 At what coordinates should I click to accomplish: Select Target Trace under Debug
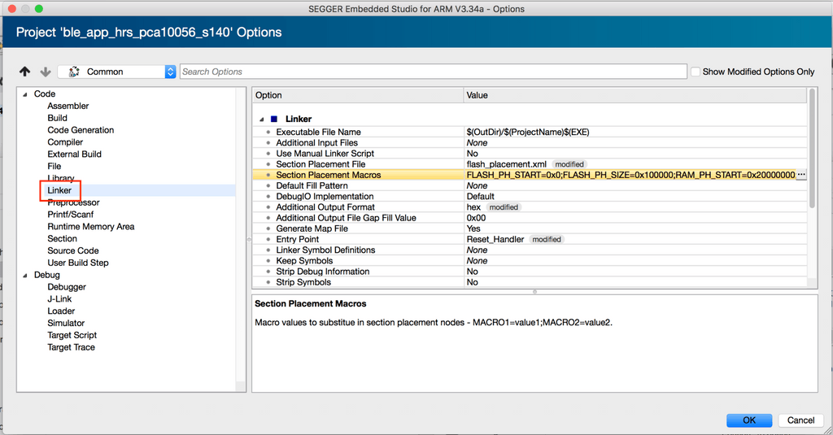point(72,347)
